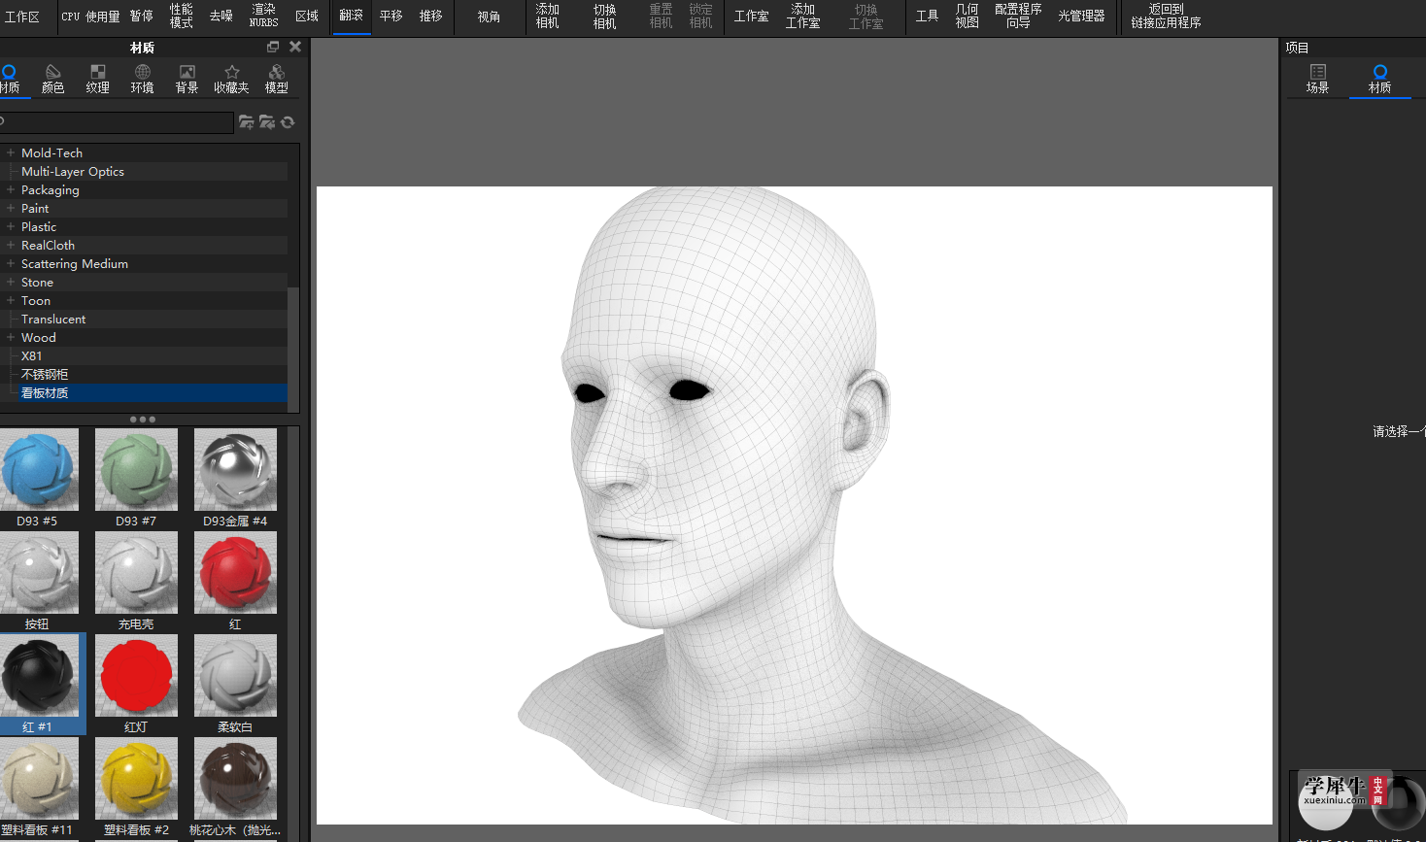The image size is (1426, 842).
Task: Select the 桃花心木 wood material thumbnail
Action: (235, 779)
